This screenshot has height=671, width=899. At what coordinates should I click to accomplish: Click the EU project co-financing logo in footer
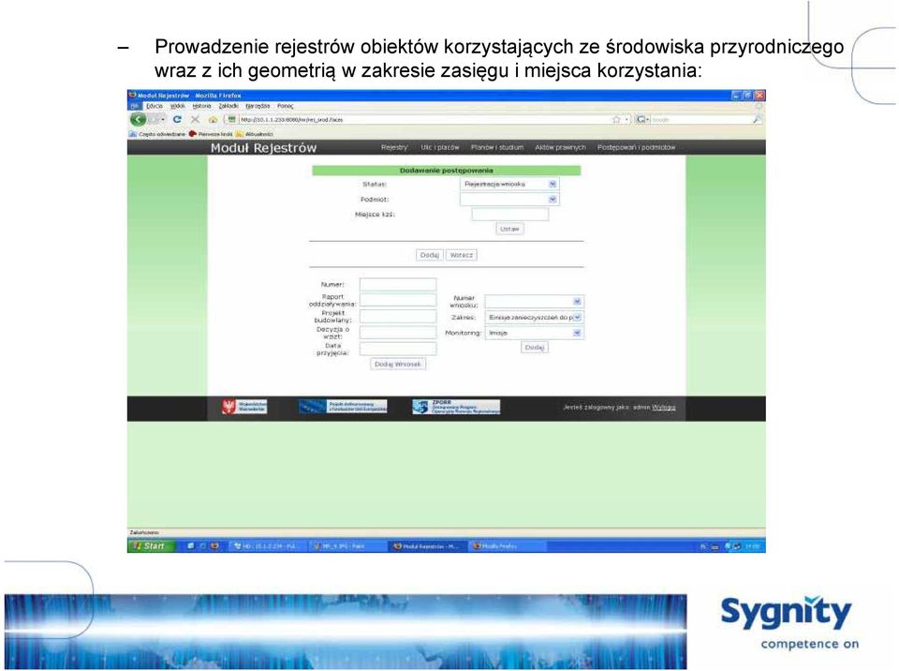point(343,407)
